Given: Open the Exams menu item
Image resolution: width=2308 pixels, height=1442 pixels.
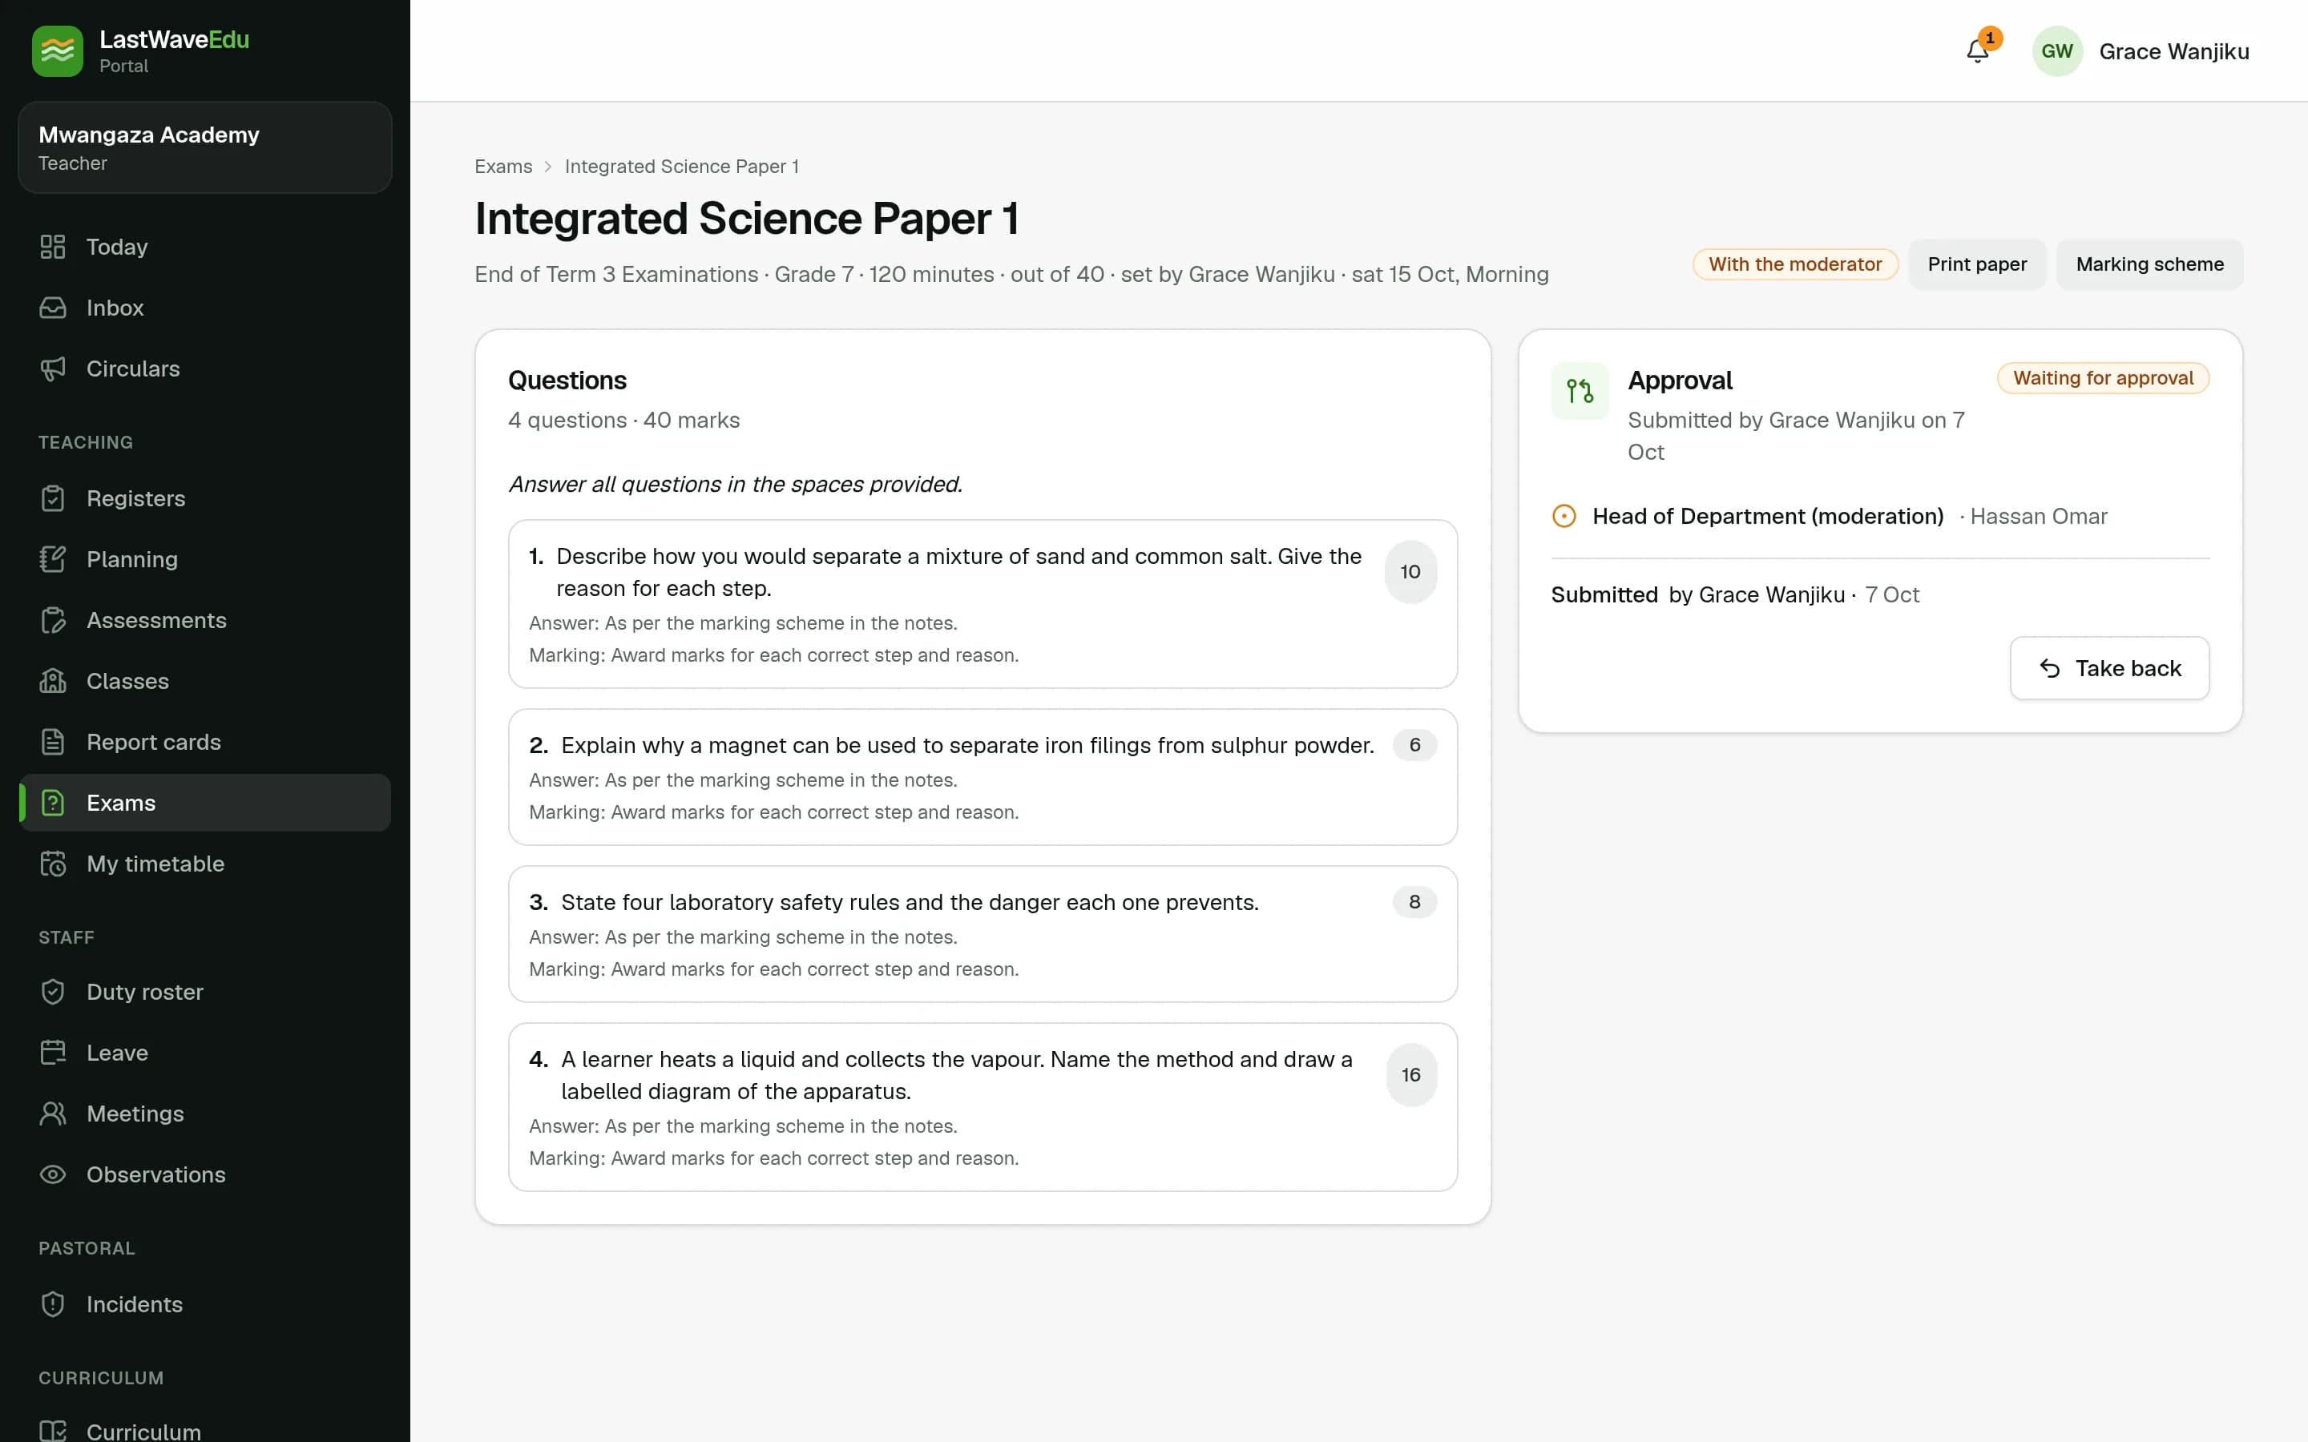Looking at the screenshot, I should click(x=205, y=803).
